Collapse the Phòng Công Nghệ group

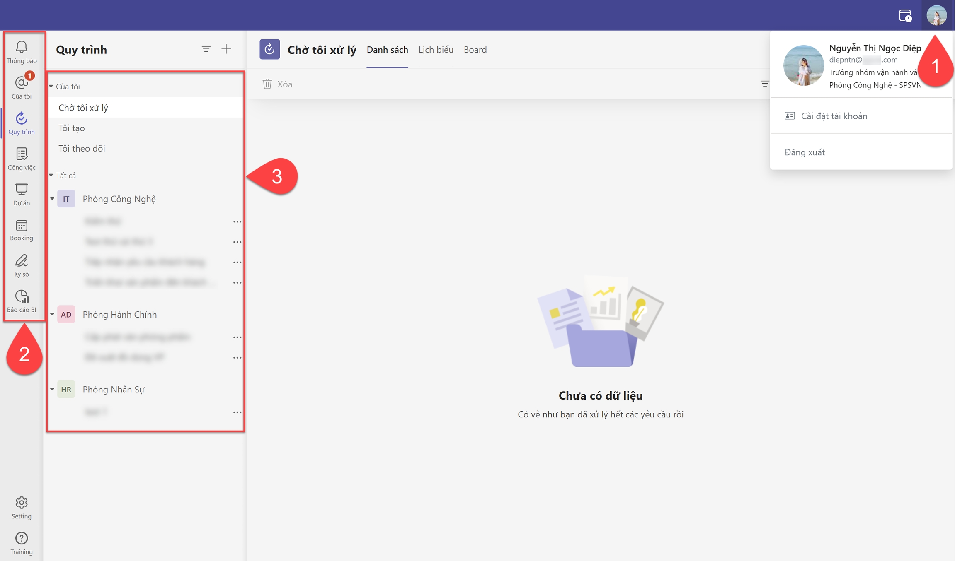[52, 199]
